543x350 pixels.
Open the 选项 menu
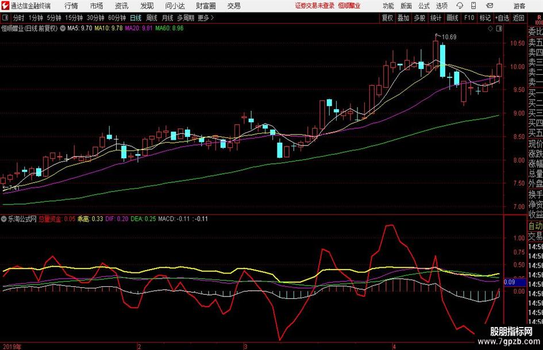coord(441,6)
